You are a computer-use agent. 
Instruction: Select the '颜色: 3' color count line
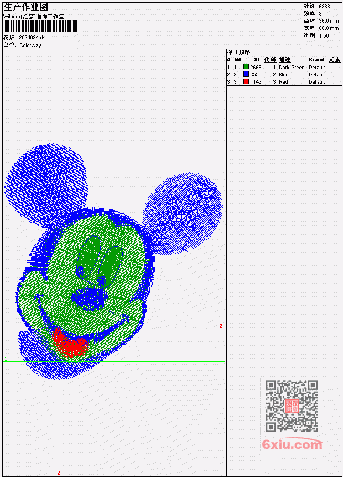pyautogui.click(x=313, y=13)
